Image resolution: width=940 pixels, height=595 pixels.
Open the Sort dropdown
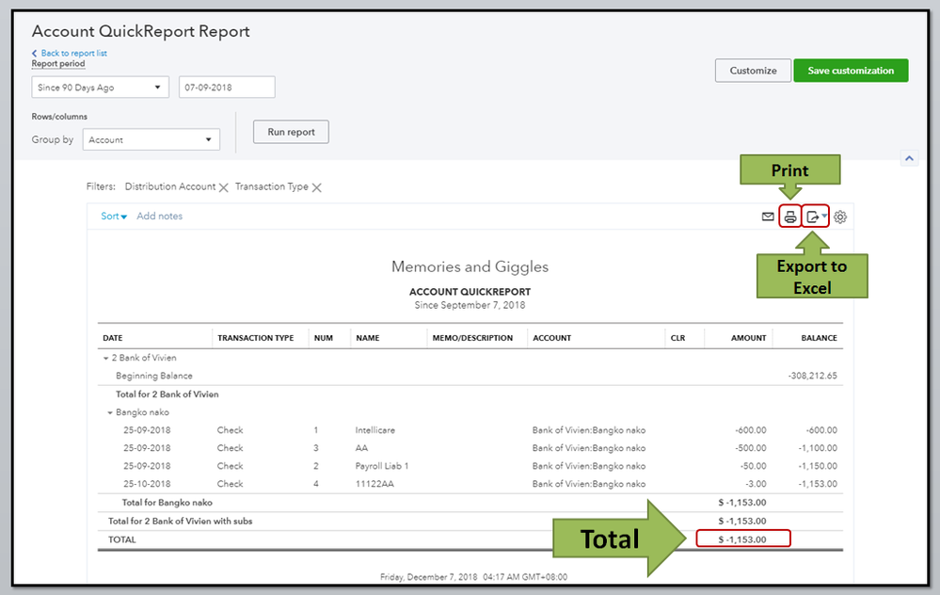click(x=113, y=217)
